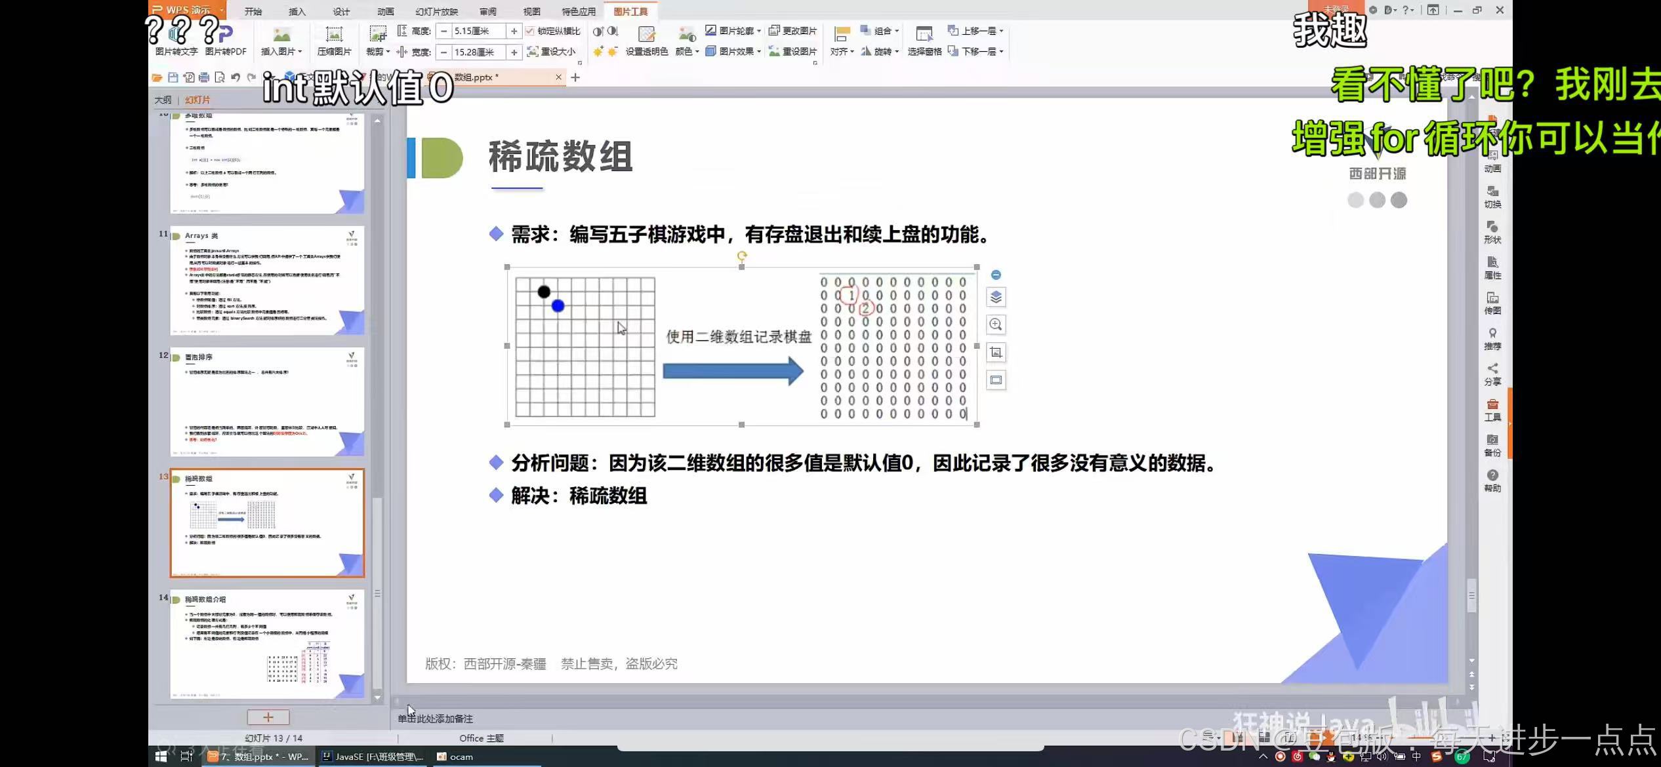Toggle the 锁定纵横比 lock aspect ratio checkbox

click(x=530, y=31)
